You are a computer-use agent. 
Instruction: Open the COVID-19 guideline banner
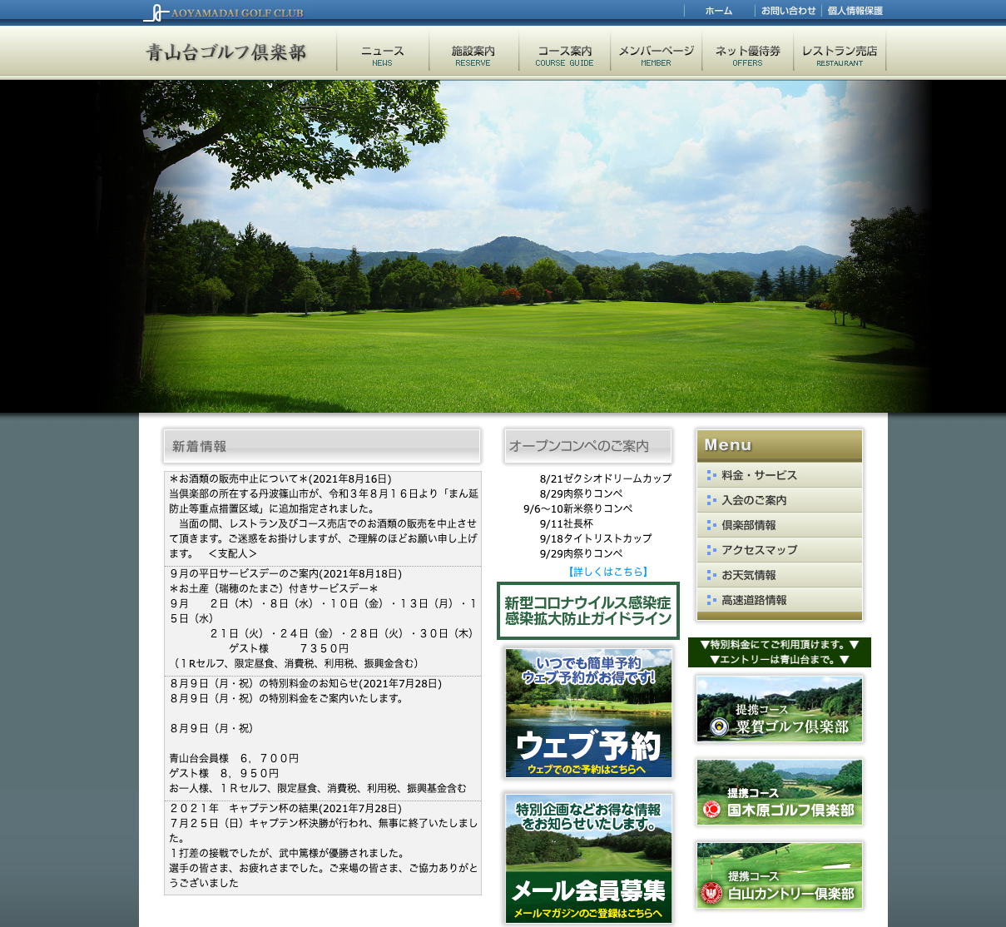click(x=588, y=611)
